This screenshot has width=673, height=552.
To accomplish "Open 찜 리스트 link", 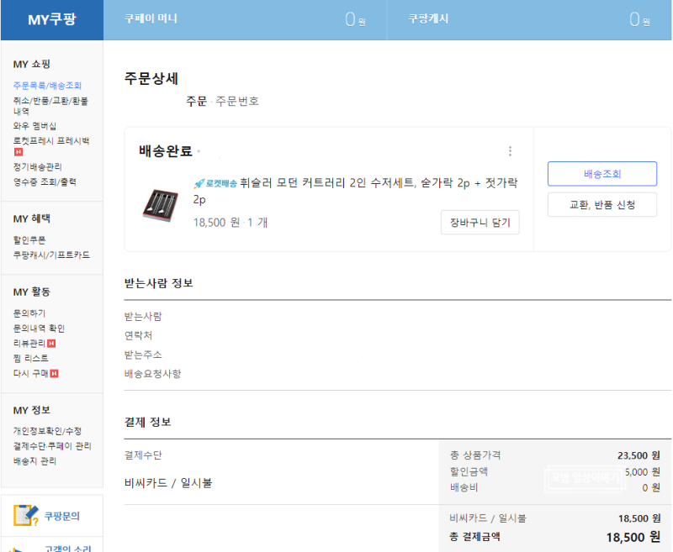I will coord(30,358).
